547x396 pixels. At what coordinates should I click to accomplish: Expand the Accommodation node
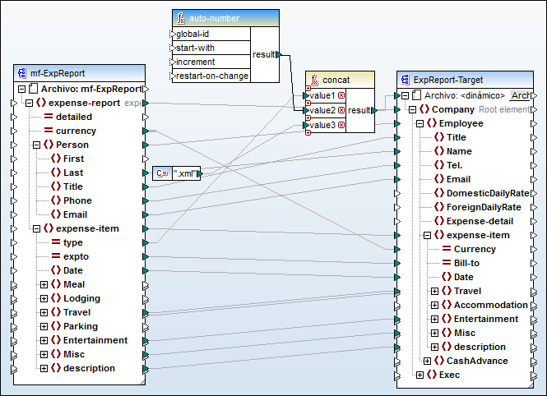coord(435,305)
